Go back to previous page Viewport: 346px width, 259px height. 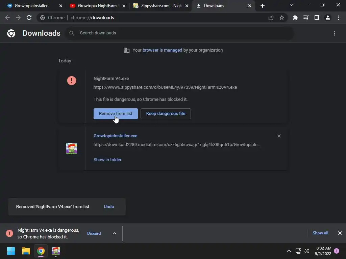tap(7, 18)
